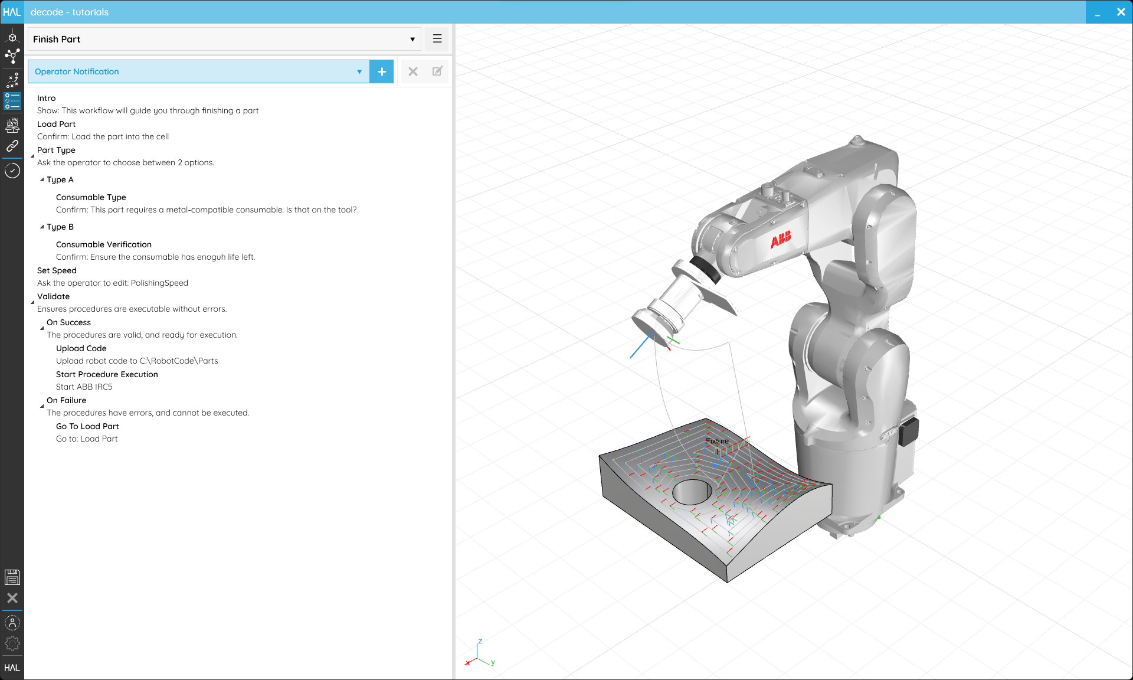Close the decode application window
The height and width of the screenshot is (680, 1133).
tap(1121, 12)
